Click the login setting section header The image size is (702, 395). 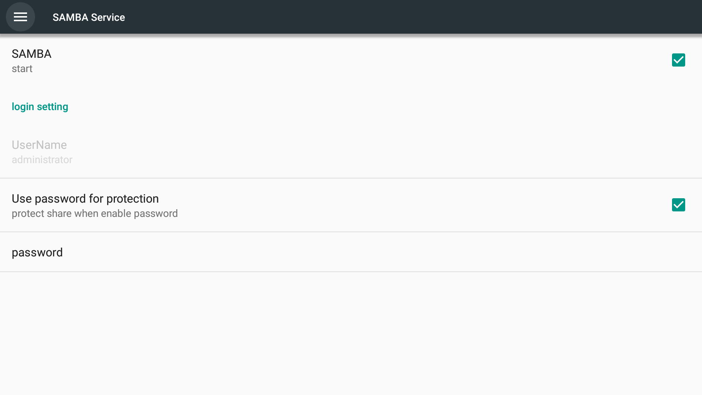coord(40,106)
